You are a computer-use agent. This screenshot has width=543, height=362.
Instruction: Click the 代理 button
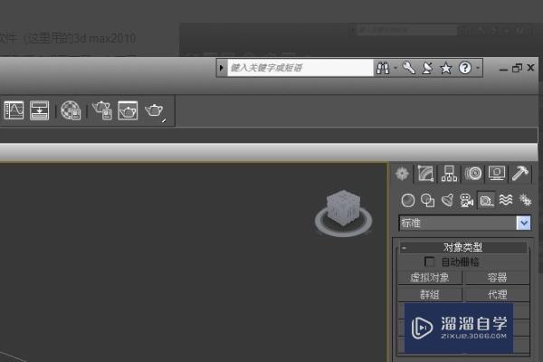coord(497,294)
